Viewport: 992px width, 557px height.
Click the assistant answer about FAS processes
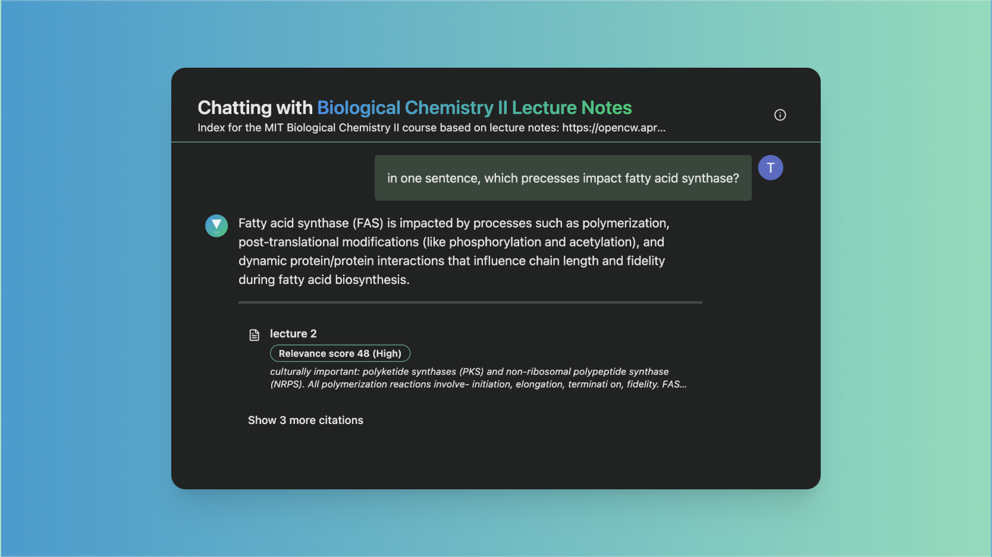454,251
